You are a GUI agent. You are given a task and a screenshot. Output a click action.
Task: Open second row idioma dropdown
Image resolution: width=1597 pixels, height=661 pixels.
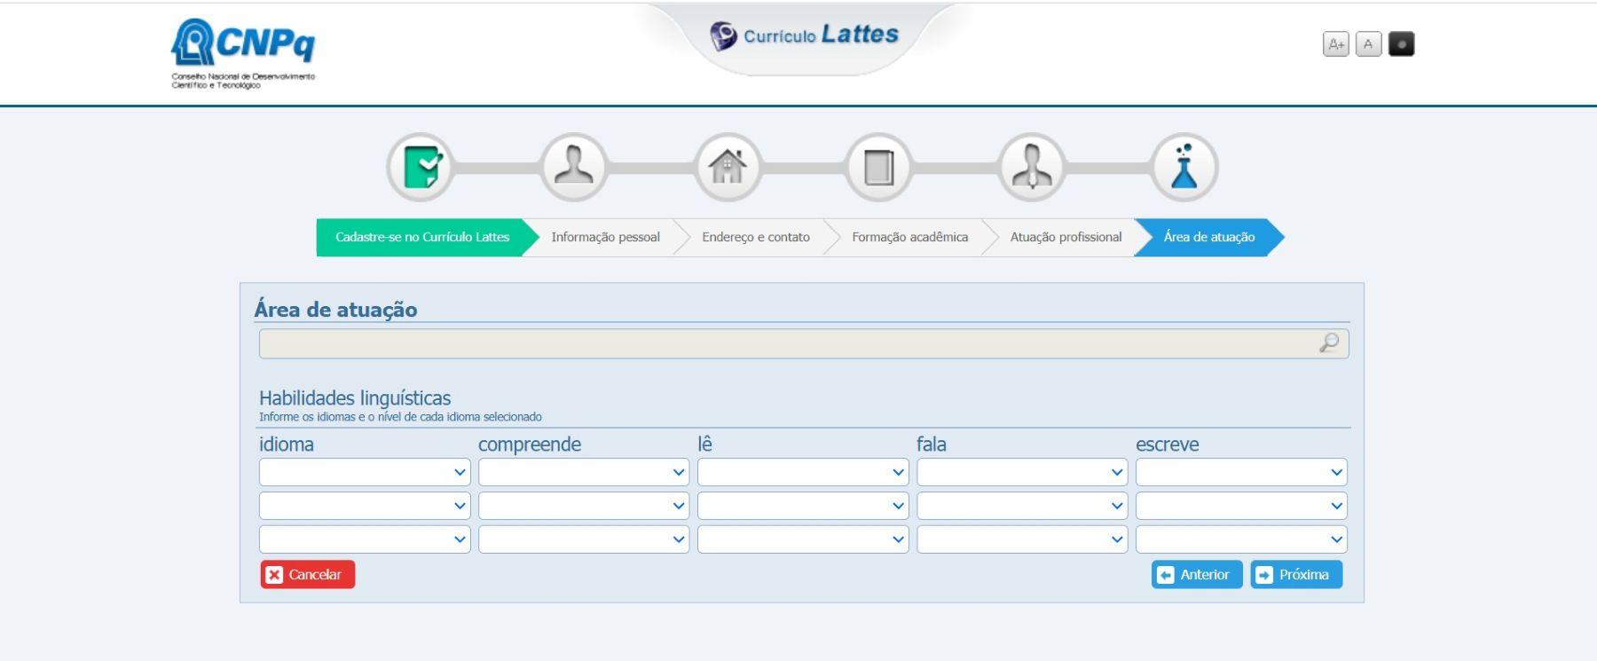(x=365, y=506)
